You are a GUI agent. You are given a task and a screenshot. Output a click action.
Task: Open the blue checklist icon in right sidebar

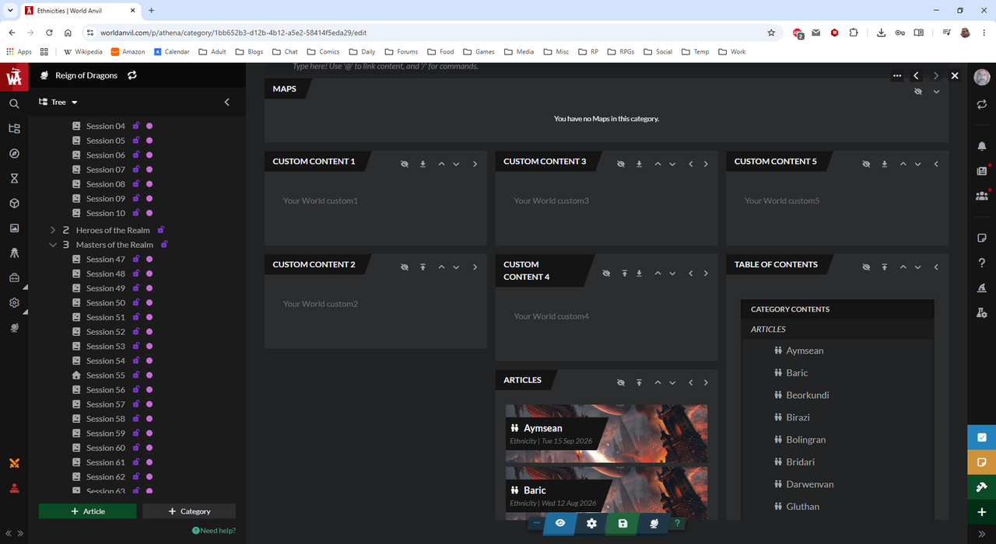[x=982, y=438]
